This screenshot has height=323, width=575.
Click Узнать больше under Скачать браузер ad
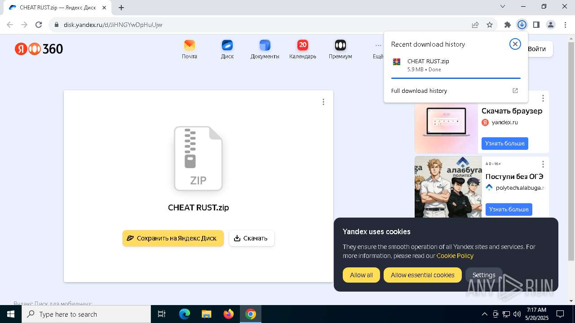[505, 144]
